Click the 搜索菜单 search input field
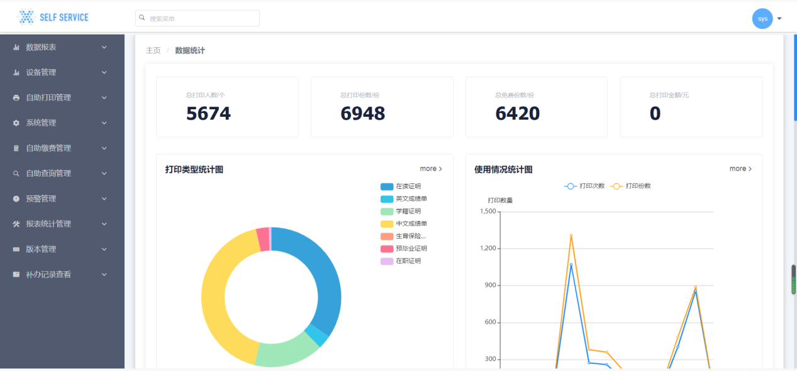797x371 pixels. tap(198, 19)
